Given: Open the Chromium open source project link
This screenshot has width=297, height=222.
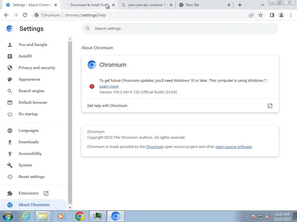Looking at the screenshot, I should coord(155,147).
